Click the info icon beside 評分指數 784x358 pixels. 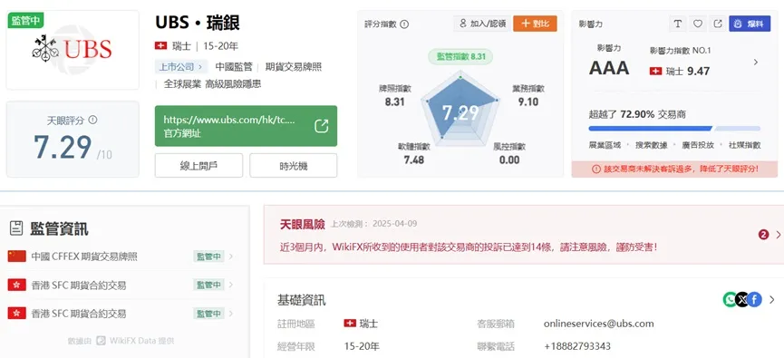pyautogui.click(x=404, y=24)
